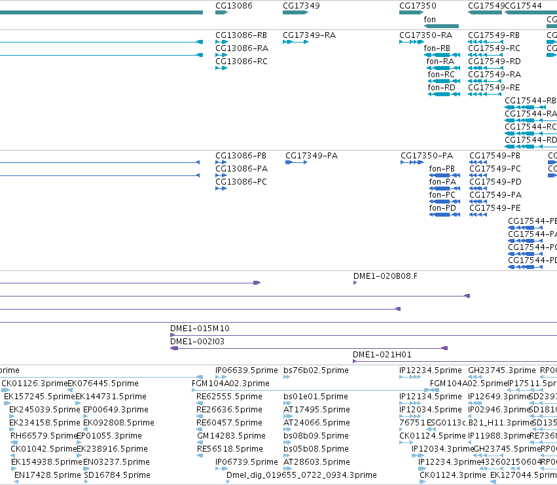Screen dimensions: 557x485
Task: Click transcript CG17549-RD
Action: (x=494, y=62)
